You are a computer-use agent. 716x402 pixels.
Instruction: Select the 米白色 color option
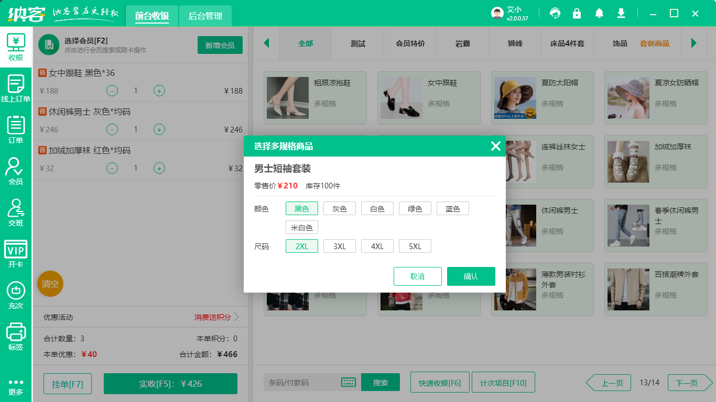[x=301, y=227]
